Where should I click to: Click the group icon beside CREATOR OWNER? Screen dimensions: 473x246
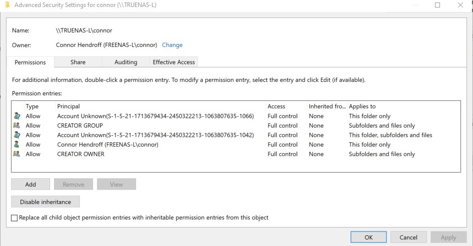[16, 154]
